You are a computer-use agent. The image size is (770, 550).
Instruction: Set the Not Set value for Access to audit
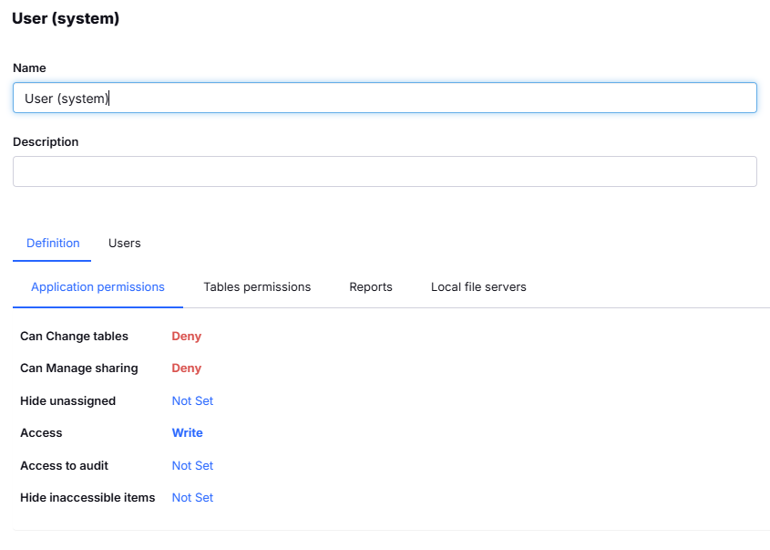click(192, 466)
